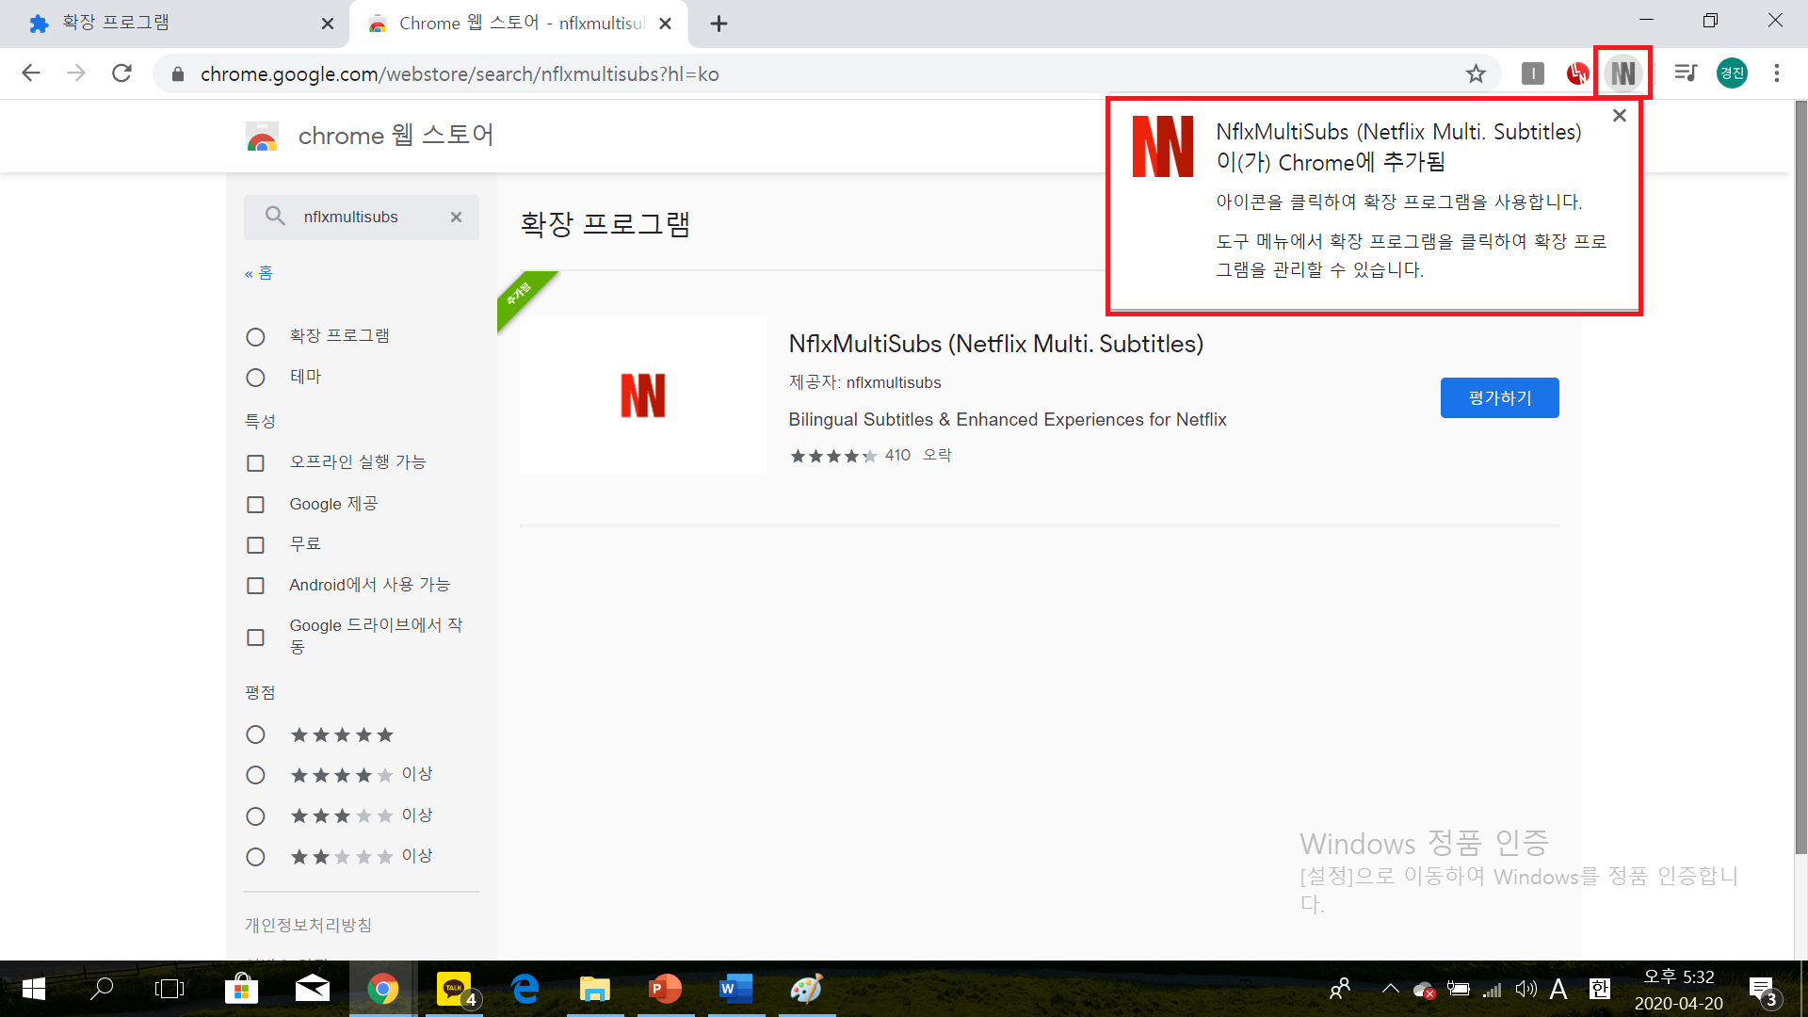
Task: Filter by five-star rating
Action: pos(255,734)
